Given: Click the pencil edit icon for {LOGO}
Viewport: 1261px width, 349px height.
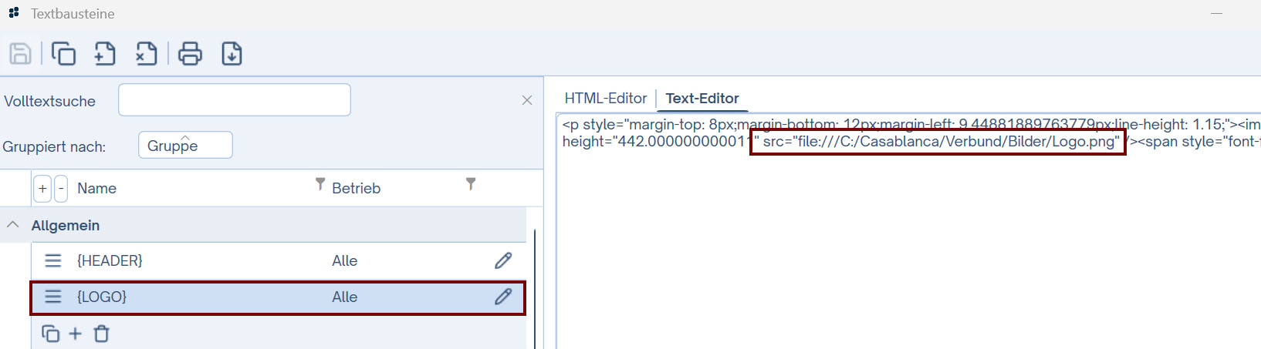Looking at the screenshot, I should [x=503, y=297].
